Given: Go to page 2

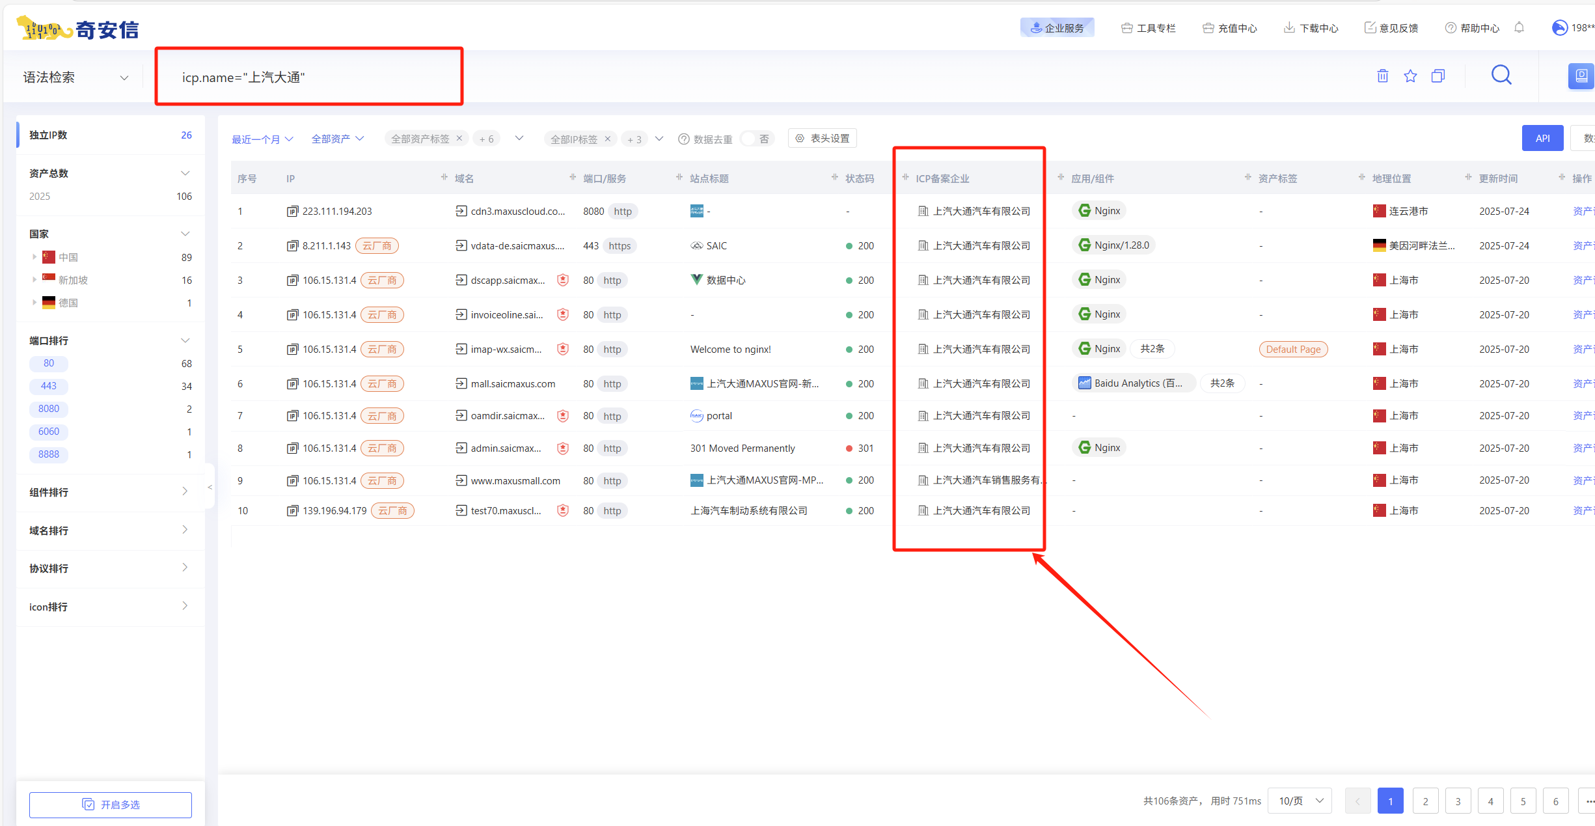Looking at the screenshot, I should 1425,801.
